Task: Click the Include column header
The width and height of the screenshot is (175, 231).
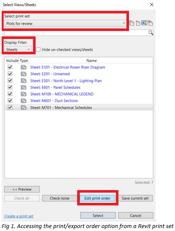Action: point(12,61)
